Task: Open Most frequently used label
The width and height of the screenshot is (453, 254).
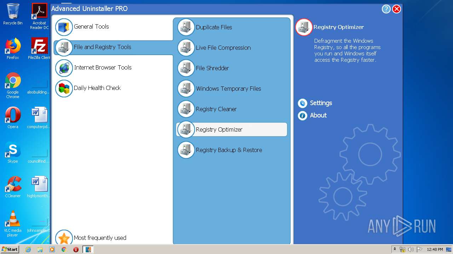Action: tap(100, 238)
